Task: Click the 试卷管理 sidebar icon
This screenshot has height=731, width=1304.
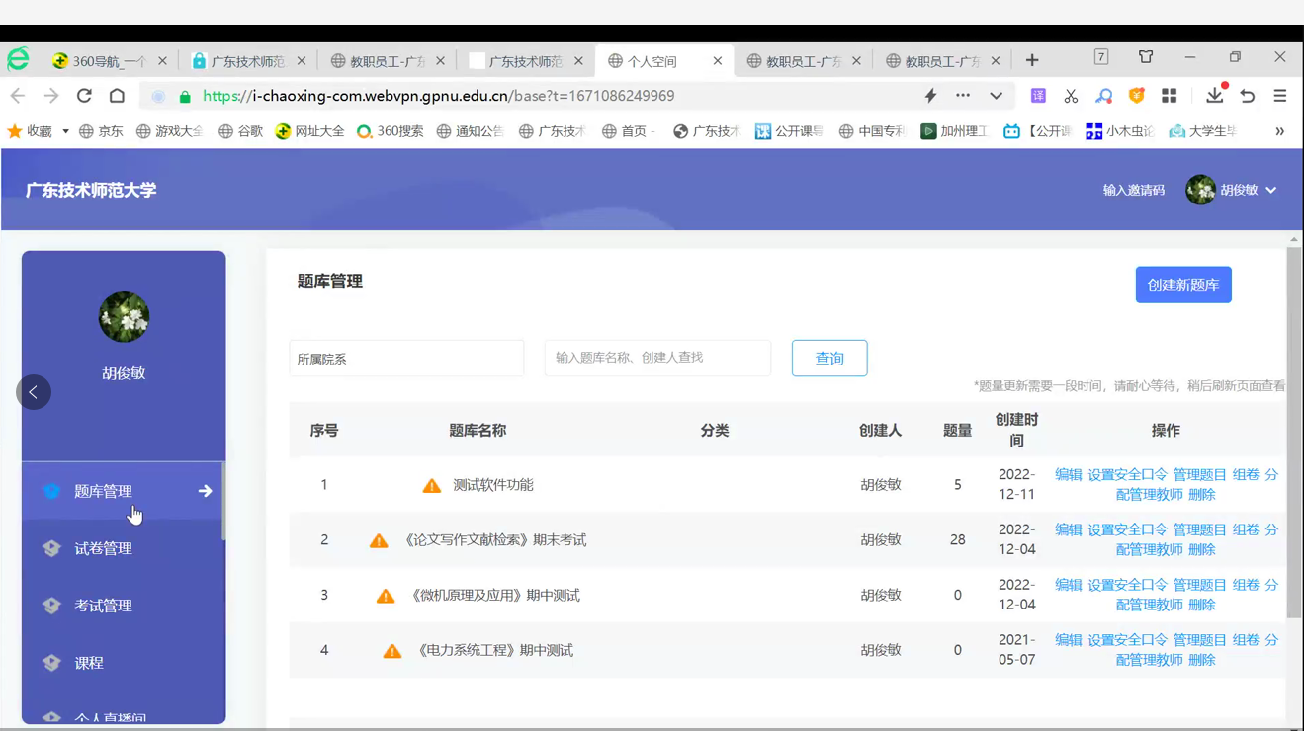Action: [52, 548]
